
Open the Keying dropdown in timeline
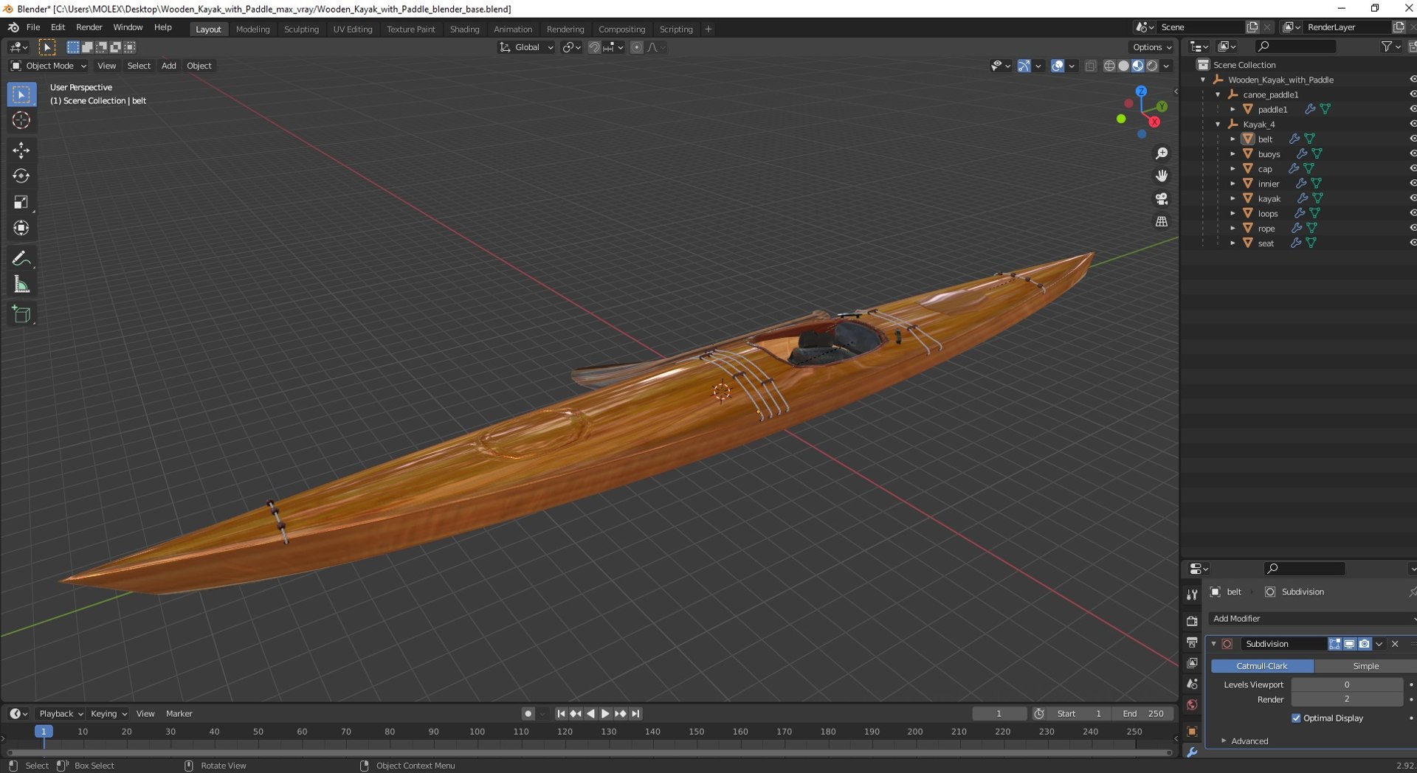[108, 713]
